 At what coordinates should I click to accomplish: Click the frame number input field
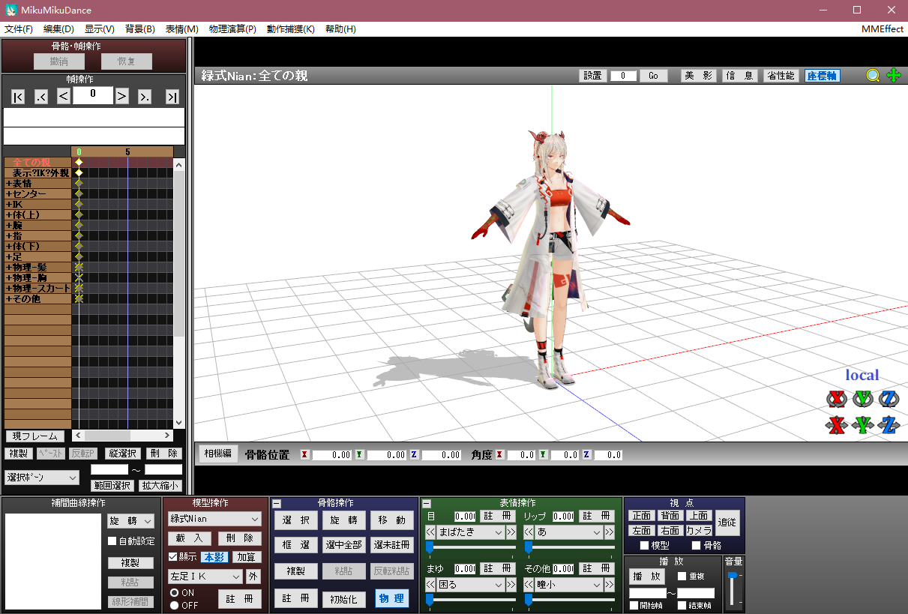[x=93, y=95]
